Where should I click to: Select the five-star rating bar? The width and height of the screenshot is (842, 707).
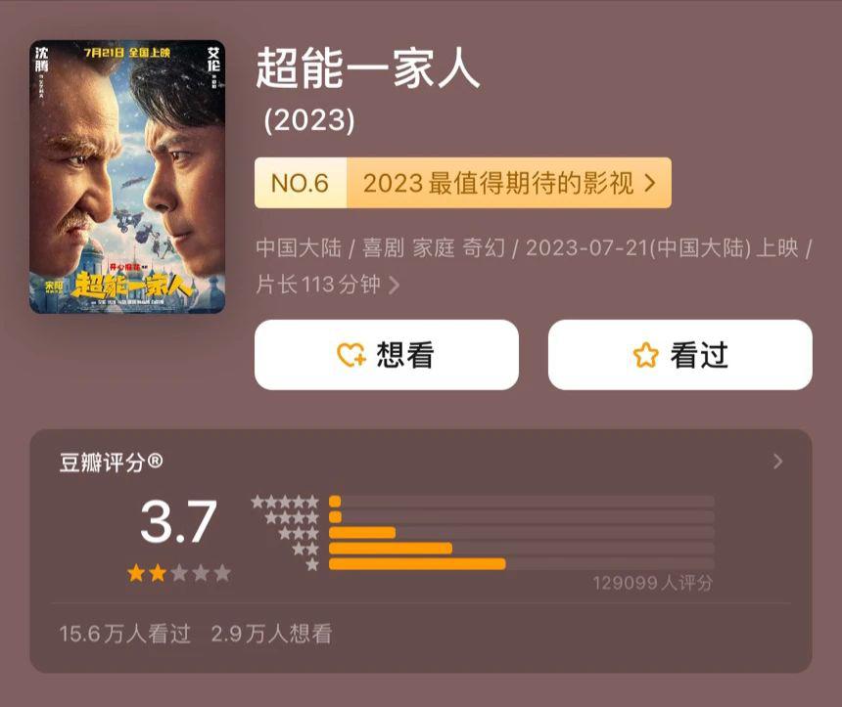(x=522, y=502)
